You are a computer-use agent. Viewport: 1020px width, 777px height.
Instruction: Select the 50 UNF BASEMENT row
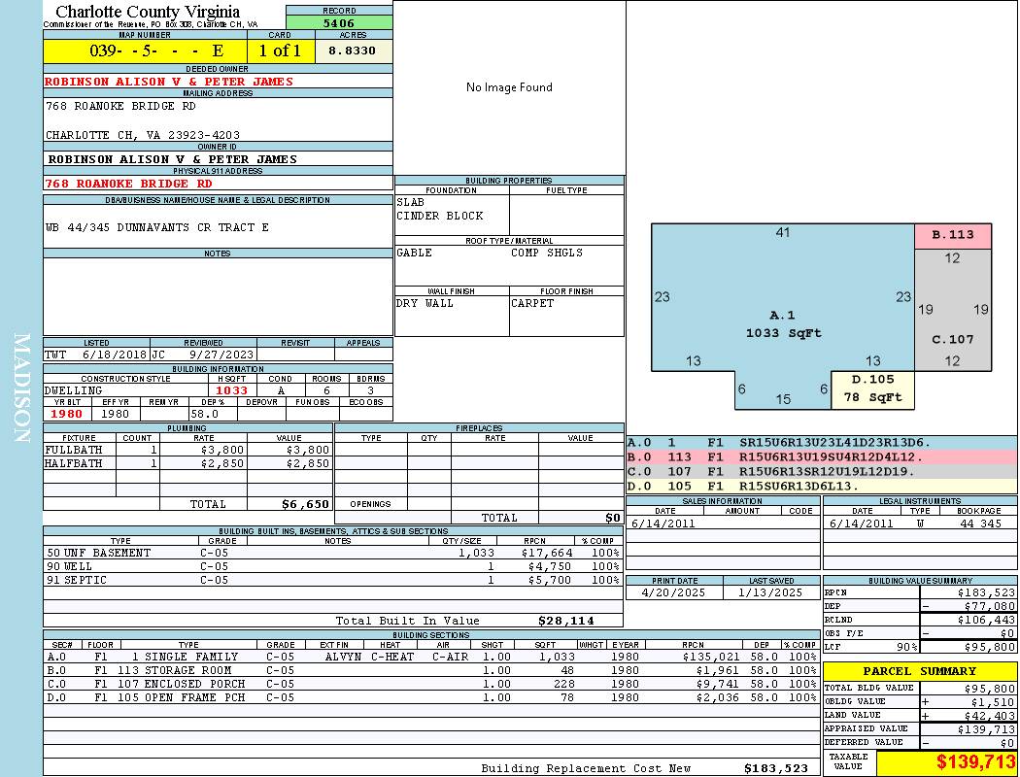pos(330,553)
